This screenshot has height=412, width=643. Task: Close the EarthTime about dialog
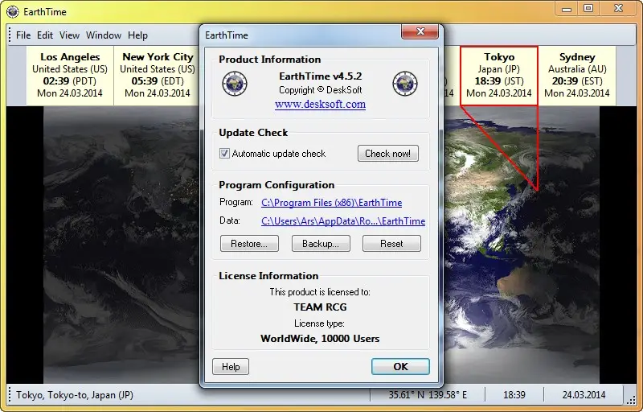420,31
